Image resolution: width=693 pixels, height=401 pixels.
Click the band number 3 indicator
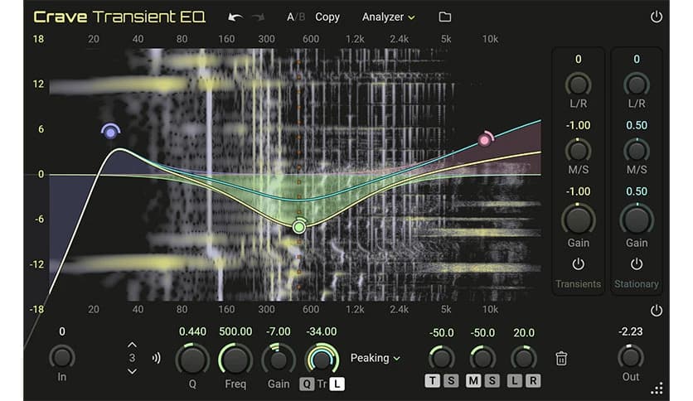132,358
